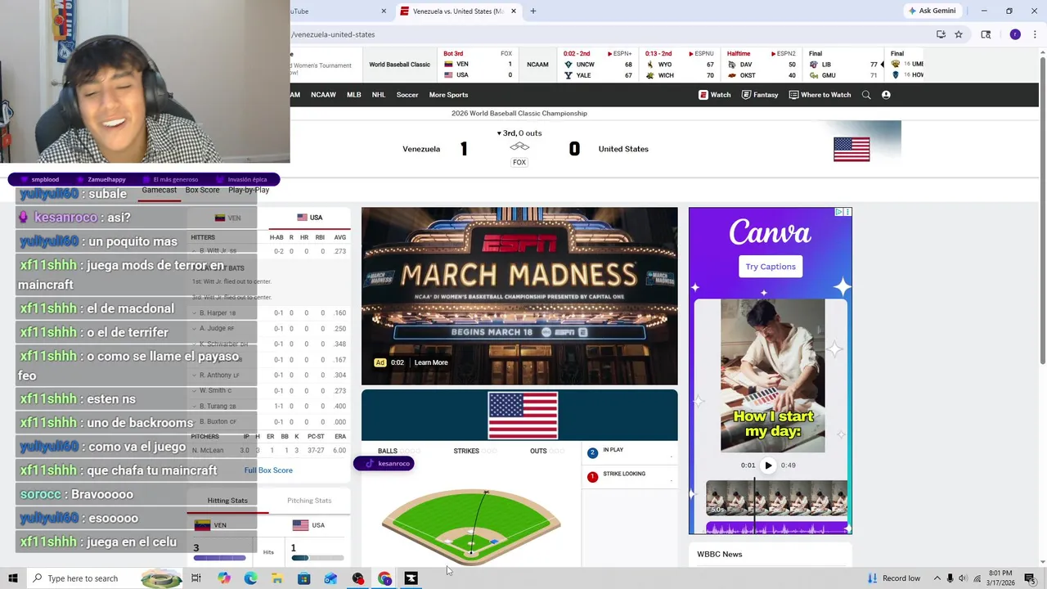Click Try Captions on Canva ad

[x=770, y=267]
